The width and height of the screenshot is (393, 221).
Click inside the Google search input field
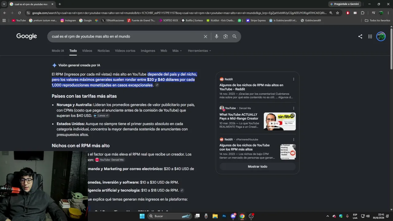pos(126,37)
